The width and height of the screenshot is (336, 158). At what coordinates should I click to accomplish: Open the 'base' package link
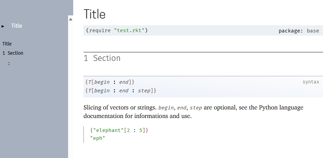coord(313,31)
